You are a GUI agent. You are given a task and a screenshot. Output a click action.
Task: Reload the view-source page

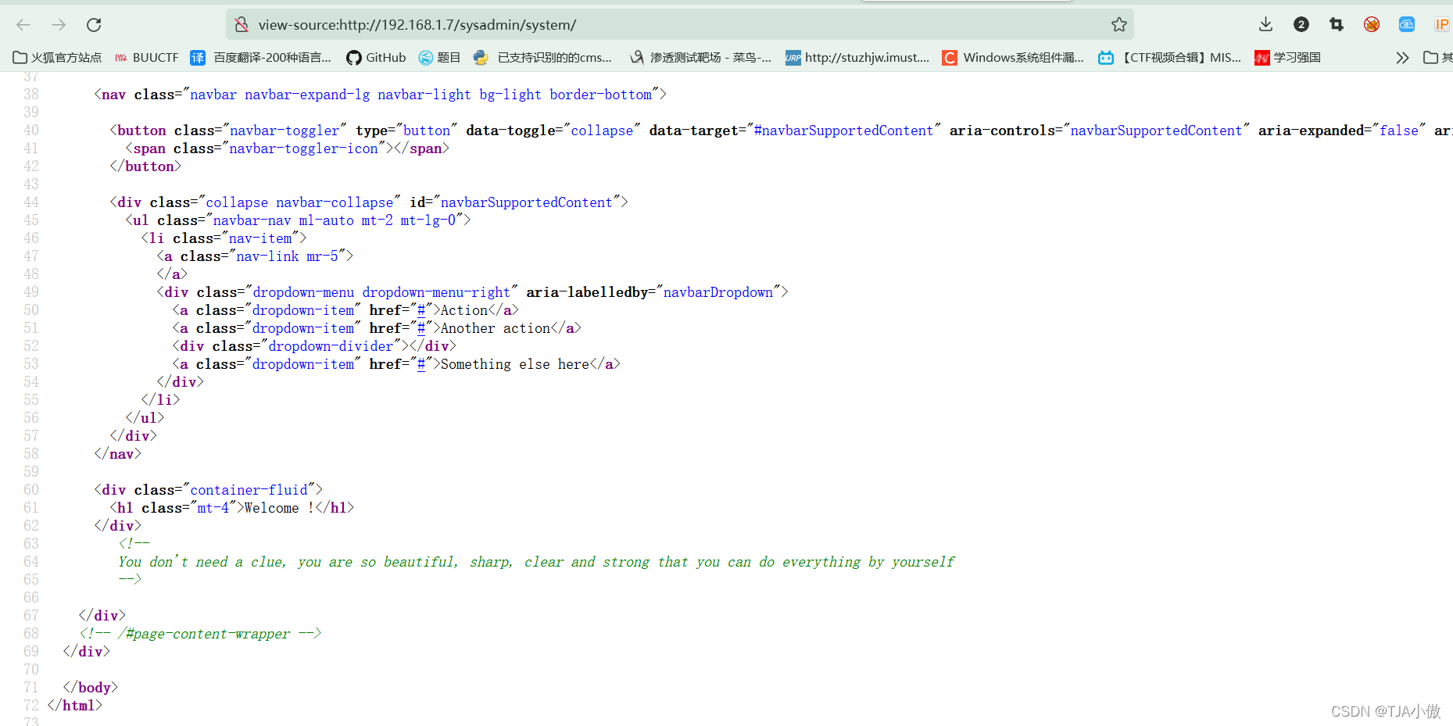pyautogui.click(x=94, y=25)
